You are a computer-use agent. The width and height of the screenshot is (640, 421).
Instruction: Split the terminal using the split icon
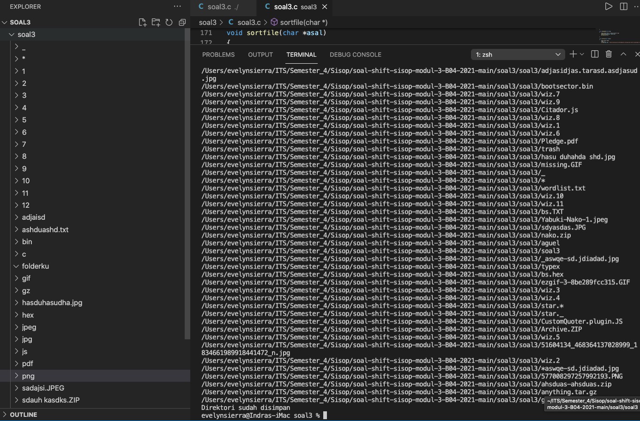point(594,54)
